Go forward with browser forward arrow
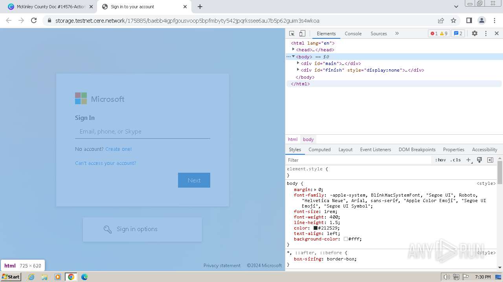503x282 pixels. (x=21, y=20)
